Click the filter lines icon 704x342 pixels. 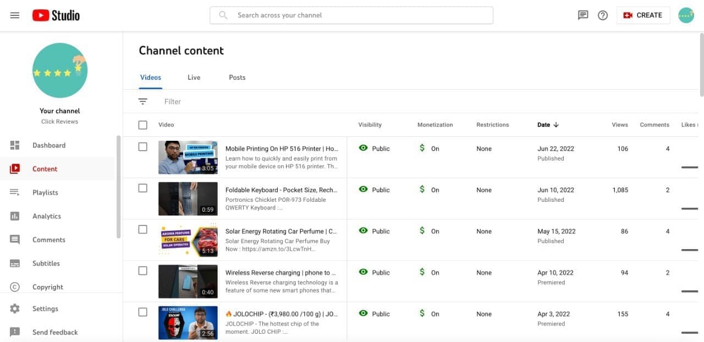pyautogui.click(x=143, y=102)
